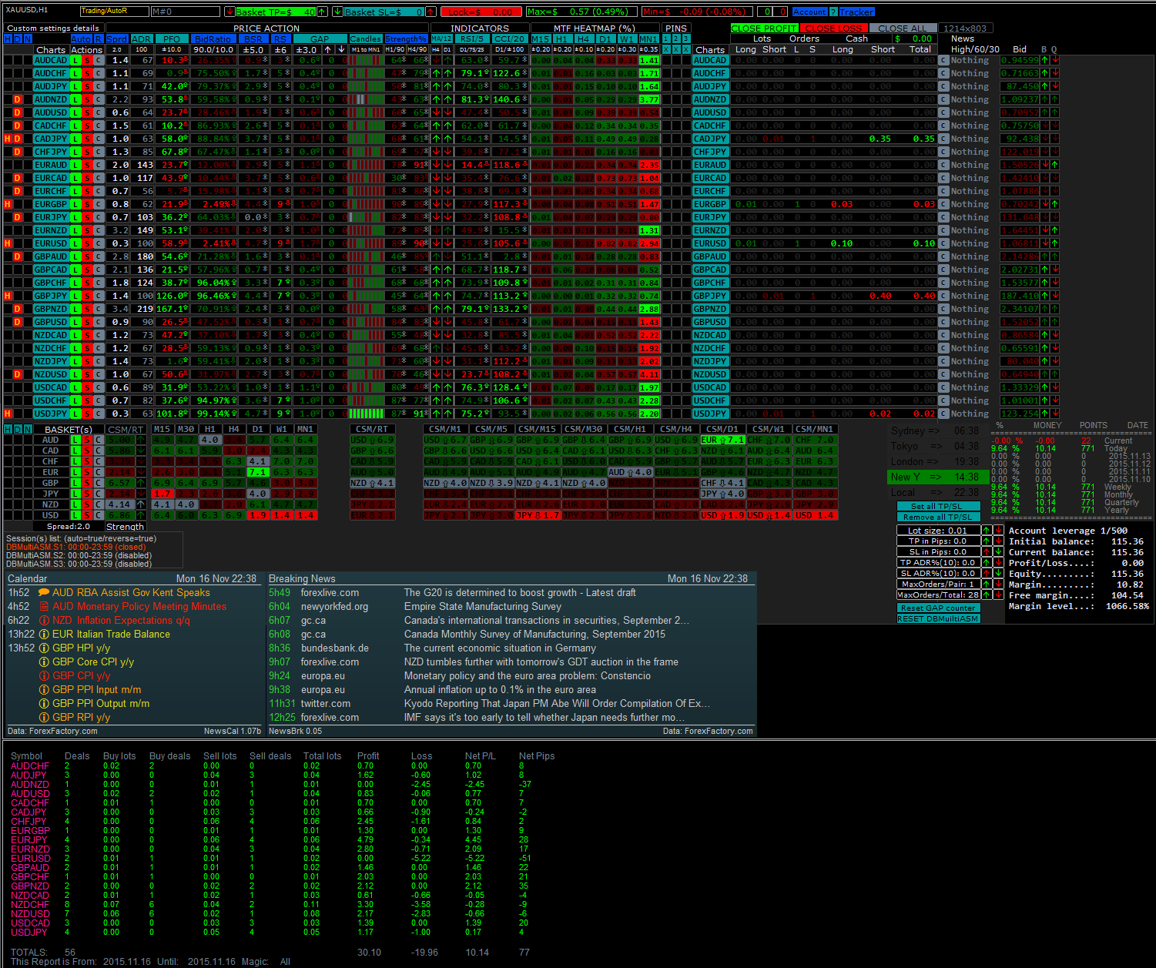
Task: Click the green CLOSE PROFIT button
Action: [765, 28]
